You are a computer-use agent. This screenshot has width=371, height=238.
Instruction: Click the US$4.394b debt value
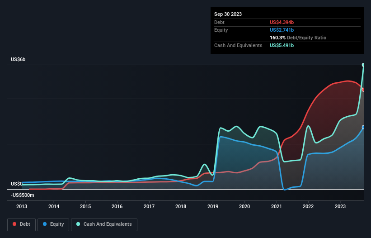282,22
